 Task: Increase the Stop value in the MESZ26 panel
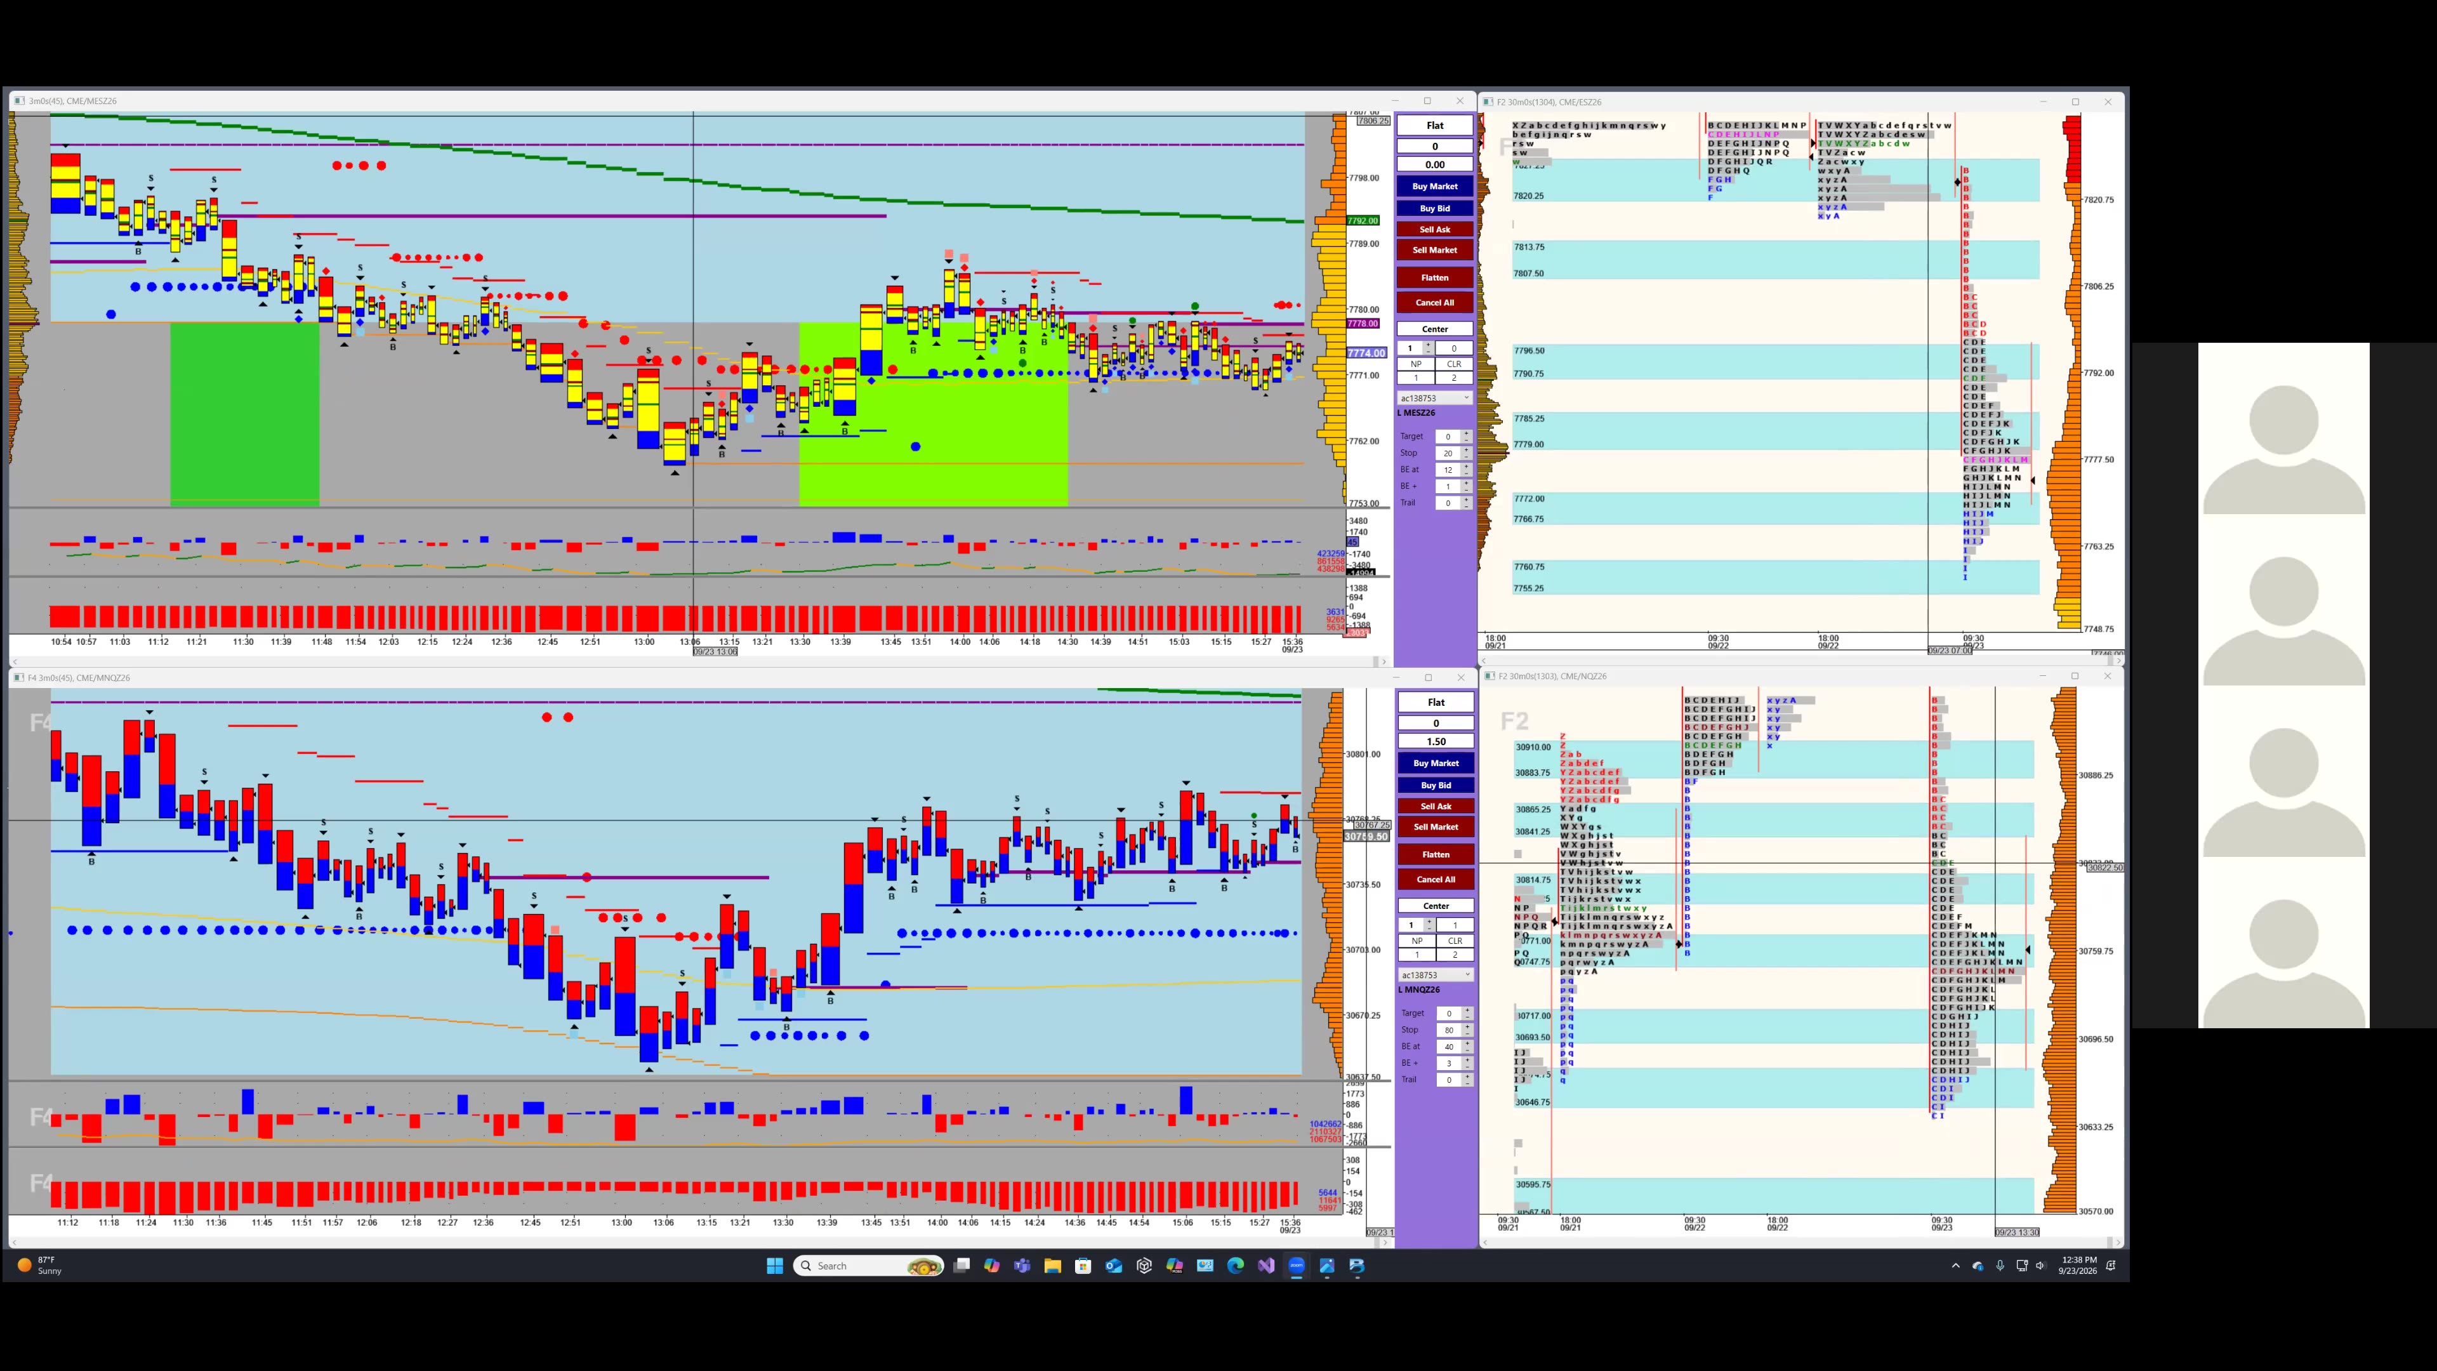pos(1467,451)
